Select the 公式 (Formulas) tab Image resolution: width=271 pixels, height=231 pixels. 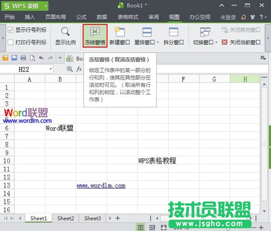[81, 17]
